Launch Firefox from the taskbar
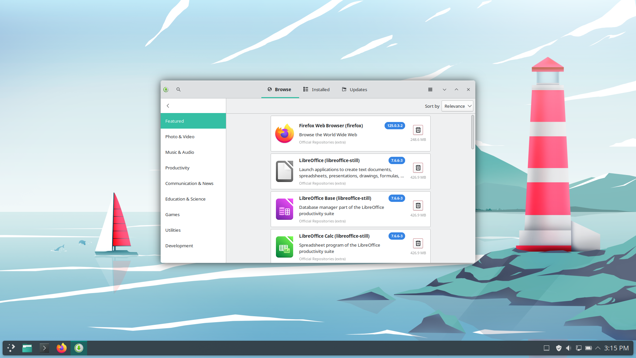Image resolution: width=636 pixels, height=358 pixels. pyautogui.click(x=62, y=348)
